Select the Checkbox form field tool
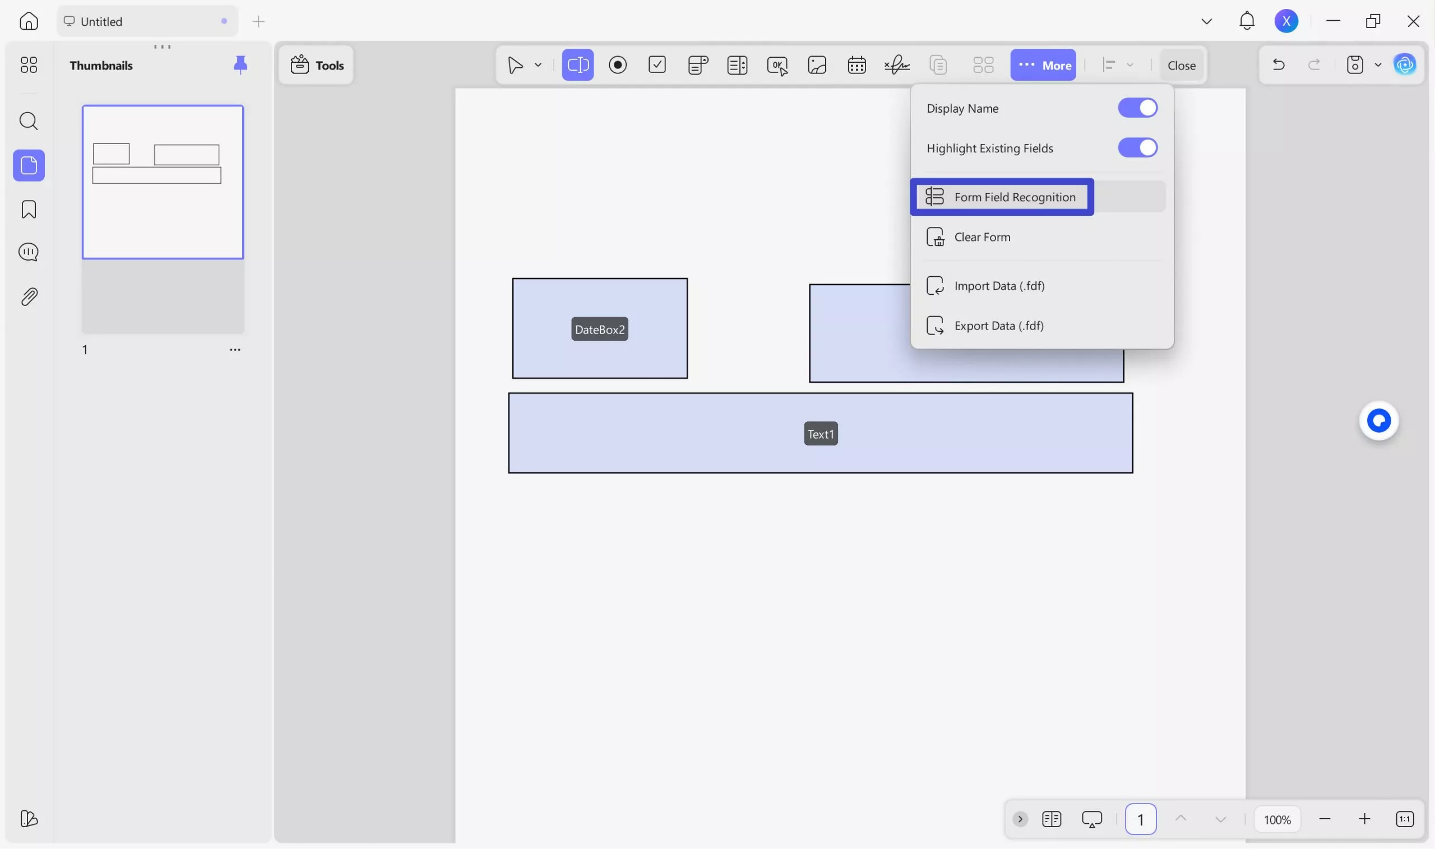Image resolution: width=1435 pixels, height=849 pixels. click(657, 64)
